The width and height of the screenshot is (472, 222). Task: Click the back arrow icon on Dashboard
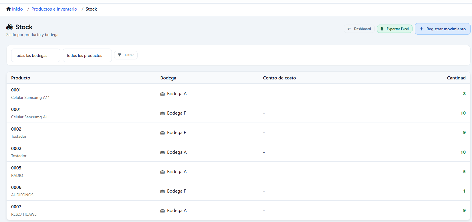(349, 29)
